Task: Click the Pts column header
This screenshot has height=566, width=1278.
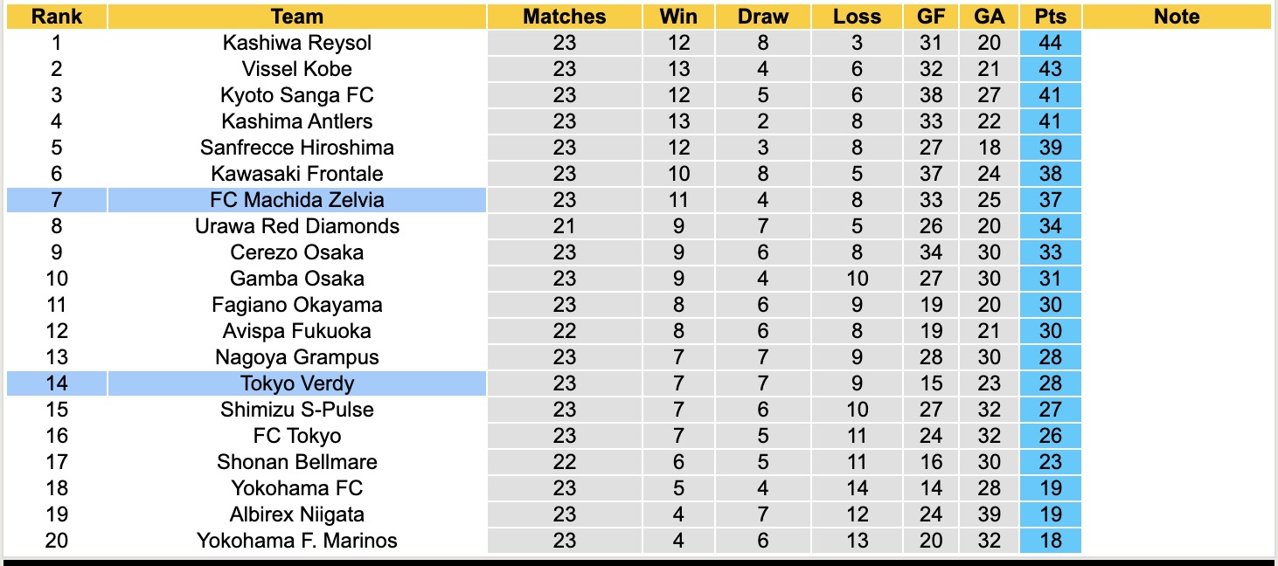Action: click(x=1050, y=17)
